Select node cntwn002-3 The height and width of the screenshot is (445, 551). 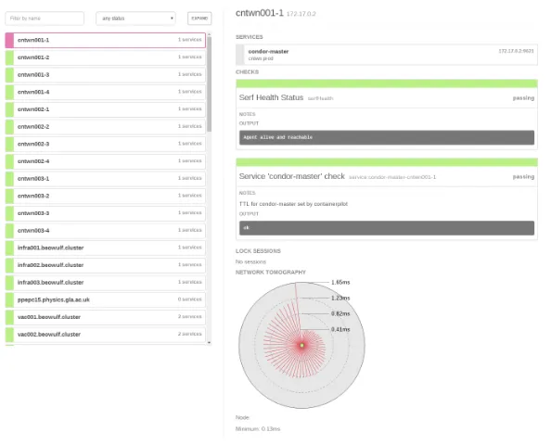106,144
